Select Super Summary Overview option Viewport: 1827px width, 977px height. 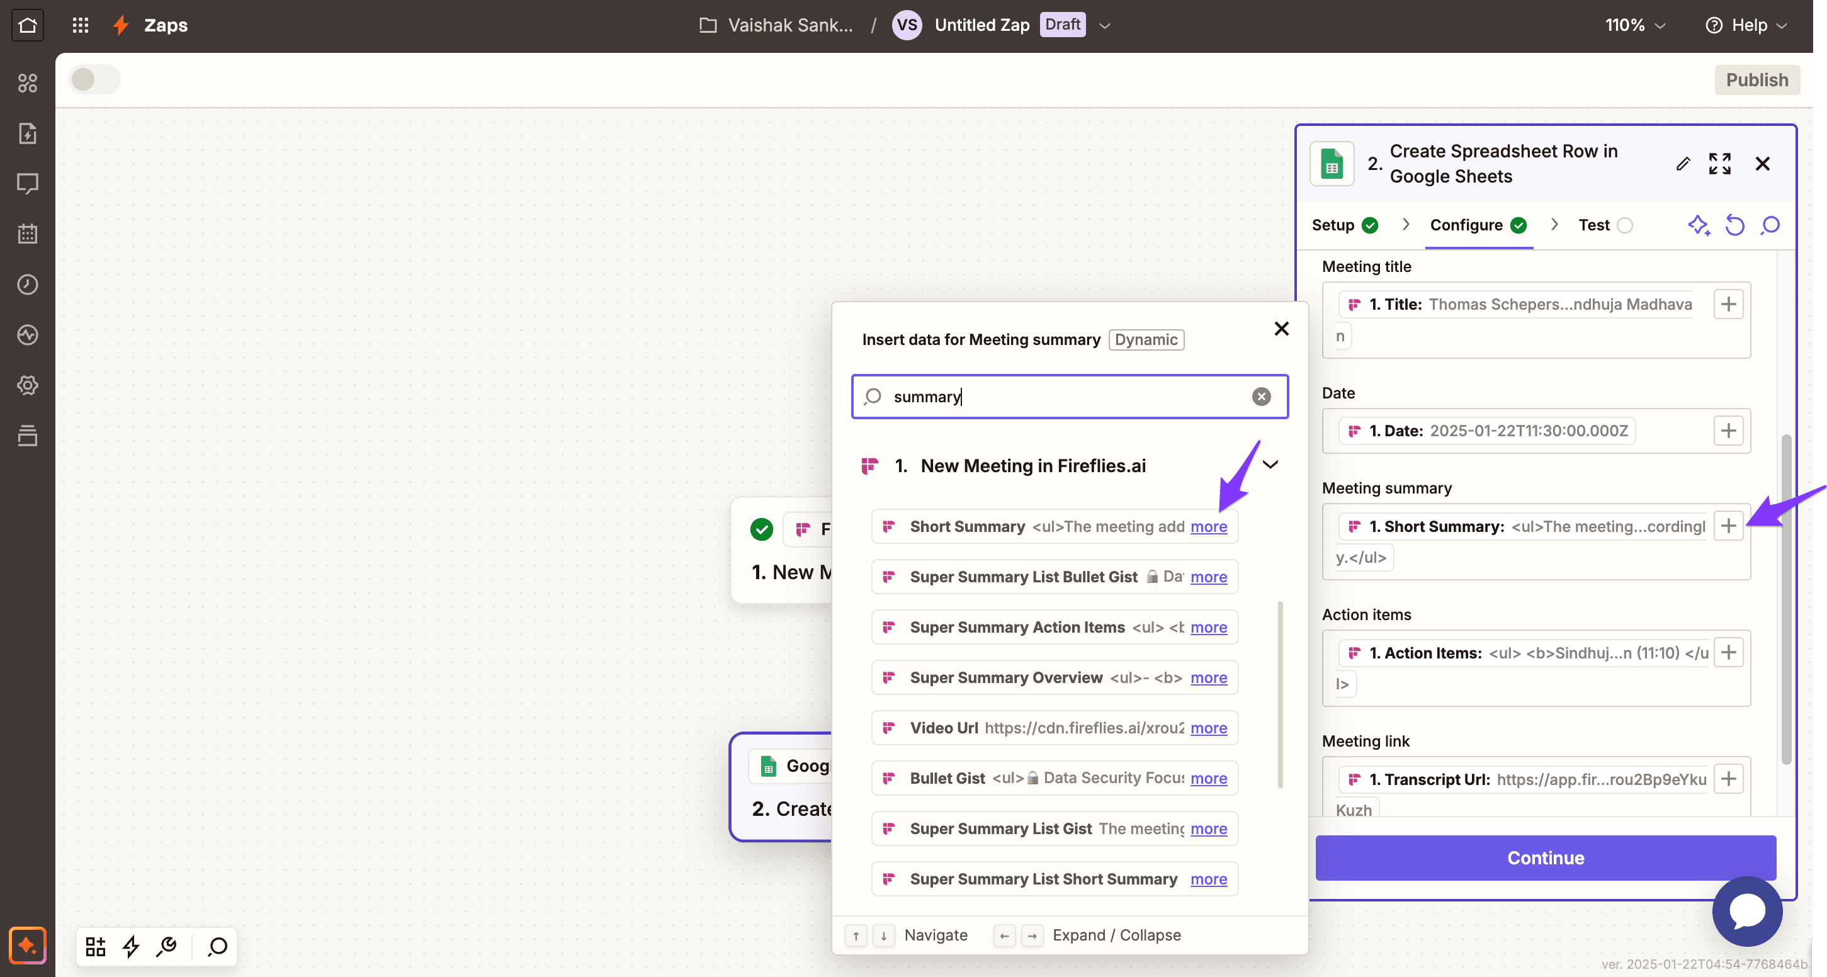click(x=1055, y=677)
